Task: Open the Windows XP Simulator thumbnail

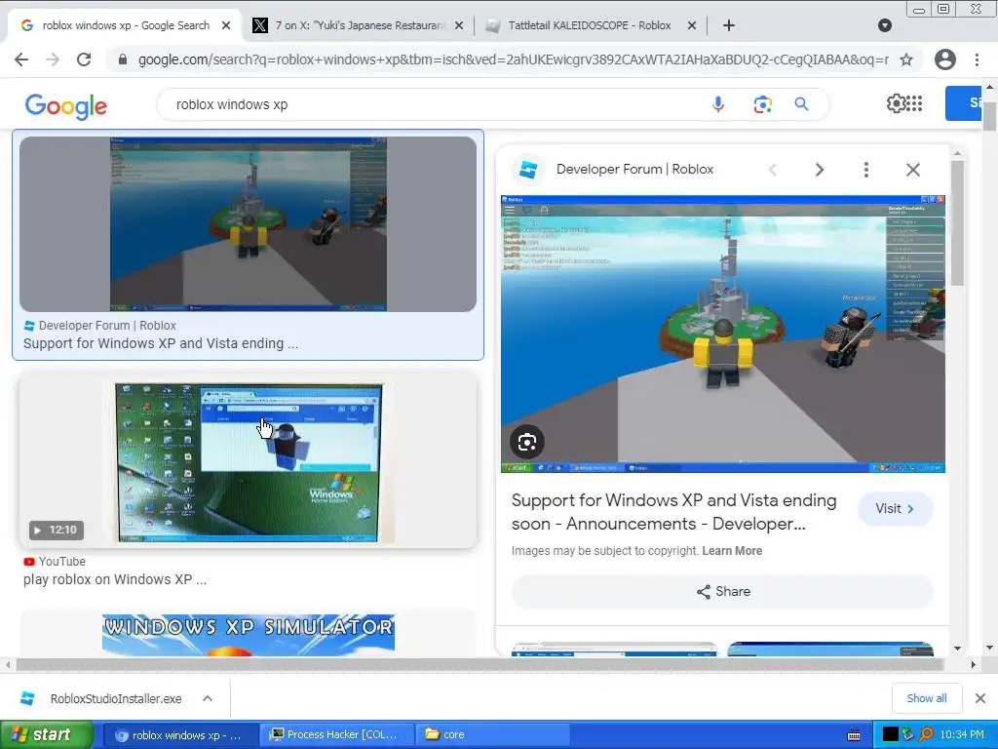Action: pos(249,634)
